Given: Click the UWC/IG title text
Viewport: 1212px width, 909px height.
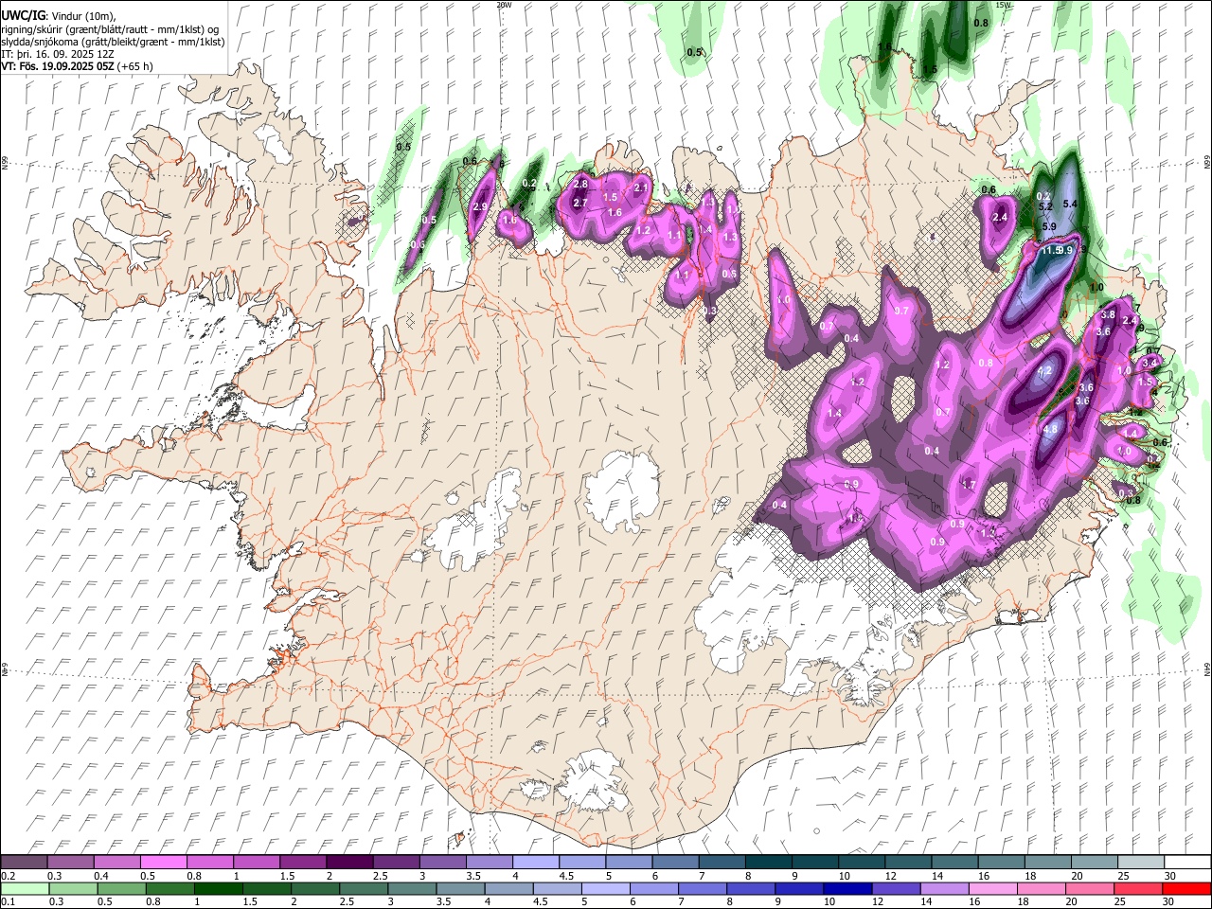Looking at the screenshot, I should [x=22, y=16].
